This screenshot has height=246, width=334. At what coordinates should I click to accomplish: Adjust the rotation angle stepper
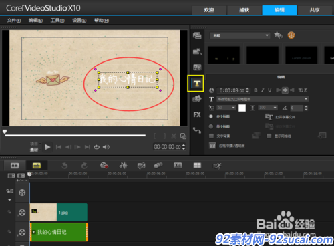[306, 108]
